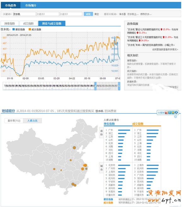Open the 搜索指数 chart tab
This screenshot has width=184, height=207.
(x=10, y=23)
